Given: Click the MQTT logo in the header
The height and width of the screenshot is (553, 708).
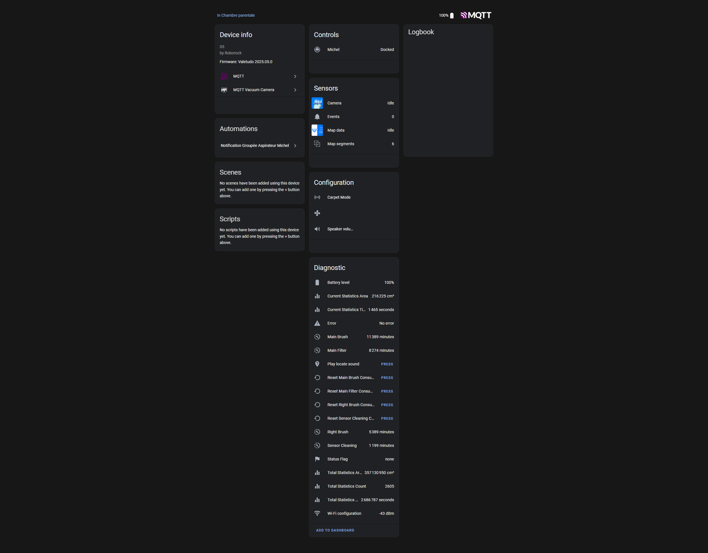Looking at the screenshot, I should [x=476, y=15].
